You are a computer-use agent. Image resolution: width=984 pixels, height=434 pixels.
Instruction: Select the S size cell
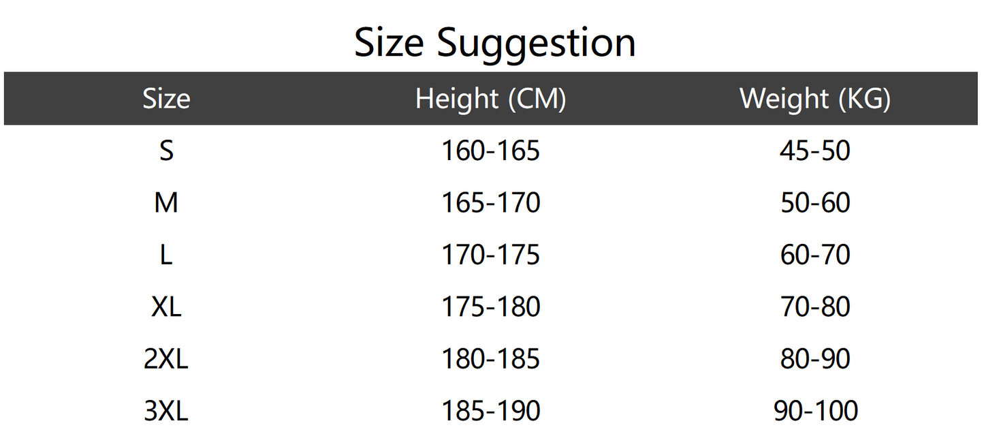tap(166, 151)
